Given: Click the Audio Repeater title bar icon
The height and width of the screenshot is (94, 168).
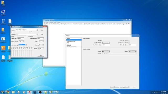Looking at the screenshot, I should point(12,27).
